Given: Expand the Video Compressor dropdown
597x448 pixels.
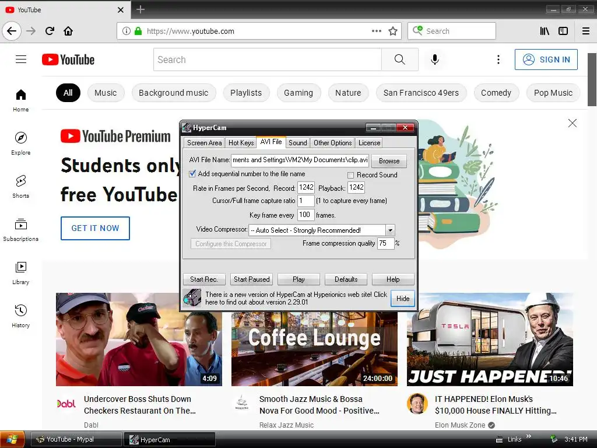Looking at the screenshot, I should click(390, 230).
